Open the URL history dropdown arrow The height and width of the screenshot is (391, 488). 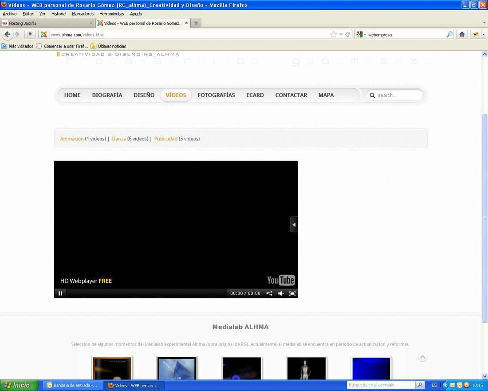[x=341, y=35]
